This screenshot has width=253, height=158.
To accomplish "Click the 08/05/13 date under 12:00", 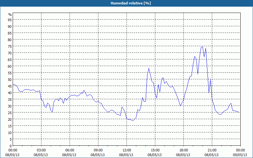I will coord(126,155).
